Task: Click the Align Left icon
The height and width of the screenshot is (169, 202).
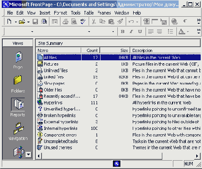Action: pos(151,31)
